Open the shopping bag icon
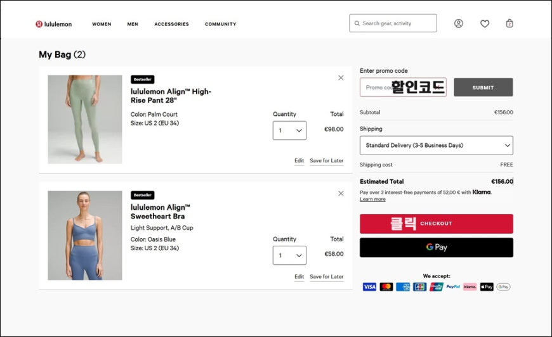The width and height of the screenshot is (552, 337). tap(509, 23)
